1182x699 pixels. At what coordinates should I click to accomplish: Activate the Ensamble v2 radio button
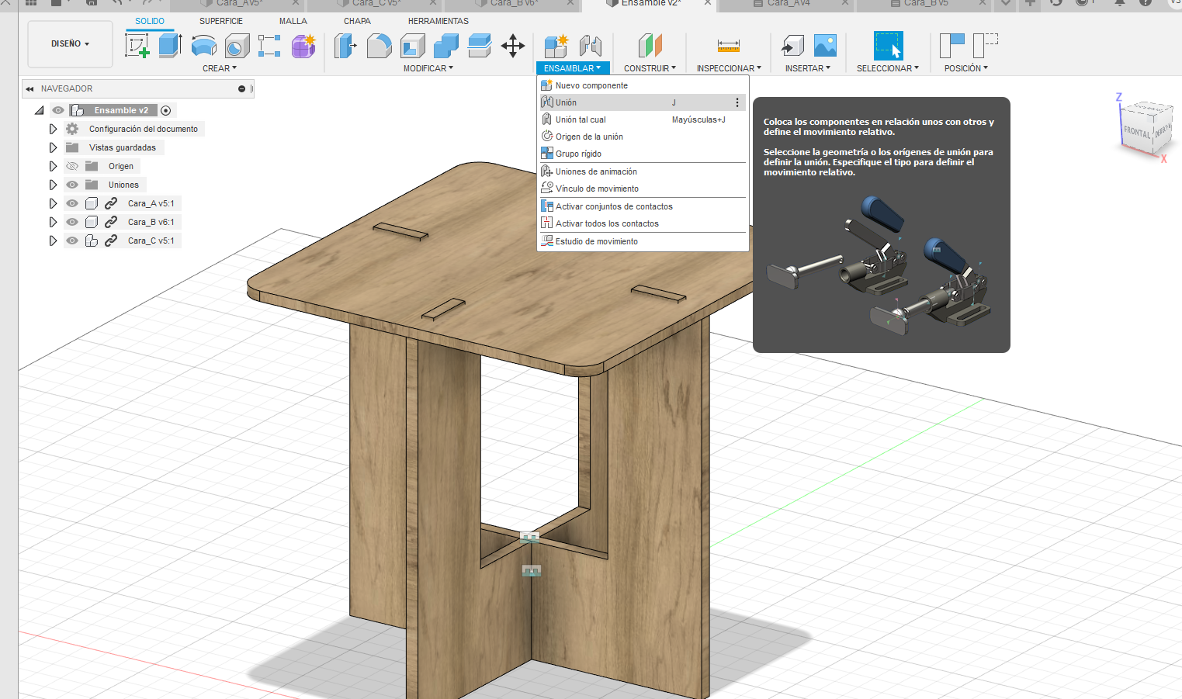tap(165, 110)
